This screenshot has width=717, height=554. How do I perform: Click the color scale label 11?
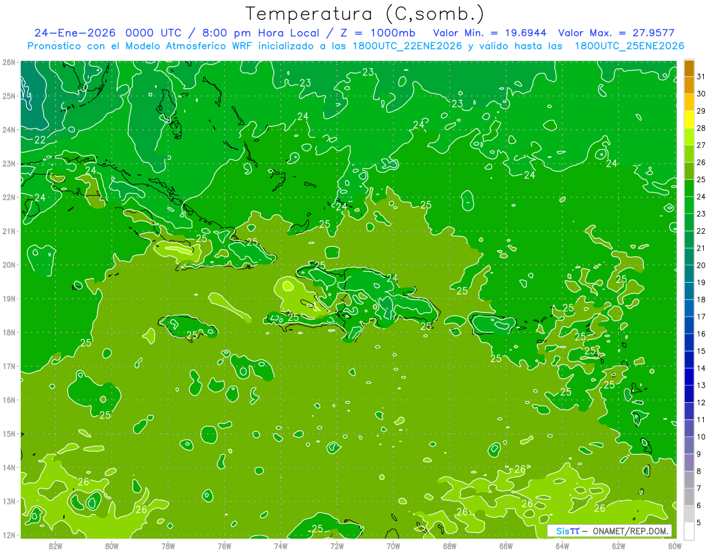coord(701,420)
